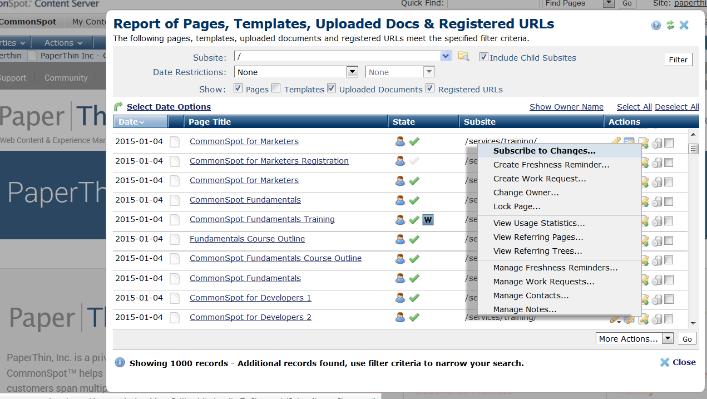The height and width of the screenshot is (399, 707).
Task: Click database icon for CommonSpot for Developers 2
Action: pyautogui.click(x=657, y=319)
